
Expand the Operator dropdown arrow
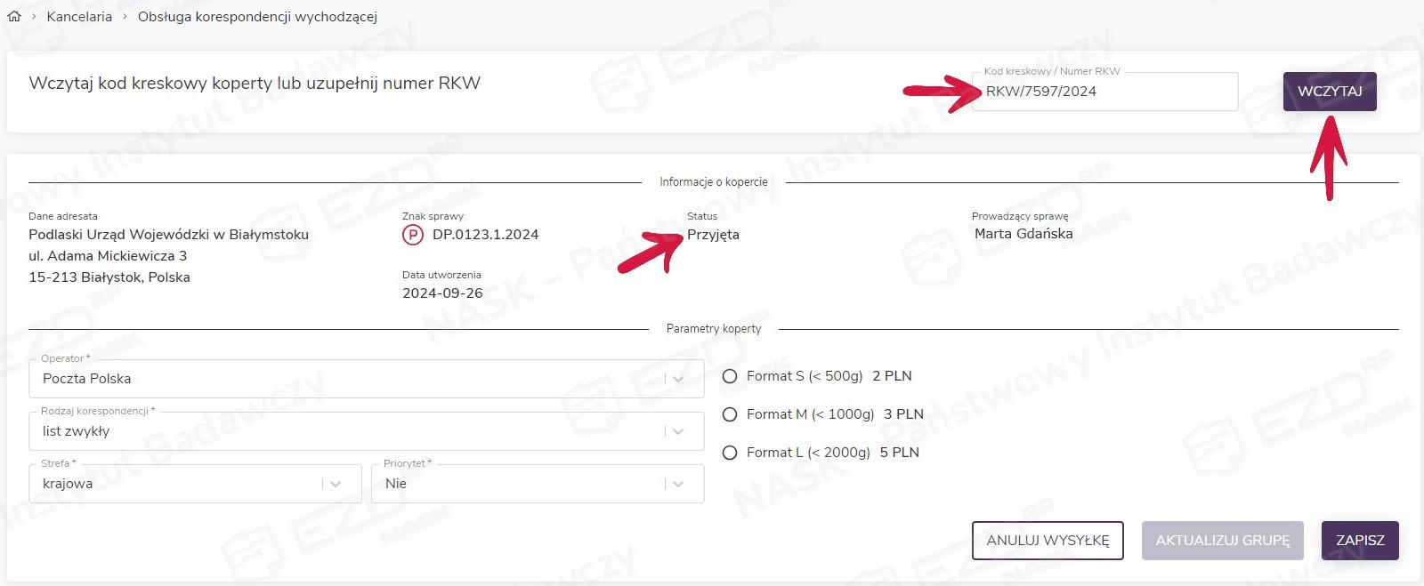(x=678, y=379)
